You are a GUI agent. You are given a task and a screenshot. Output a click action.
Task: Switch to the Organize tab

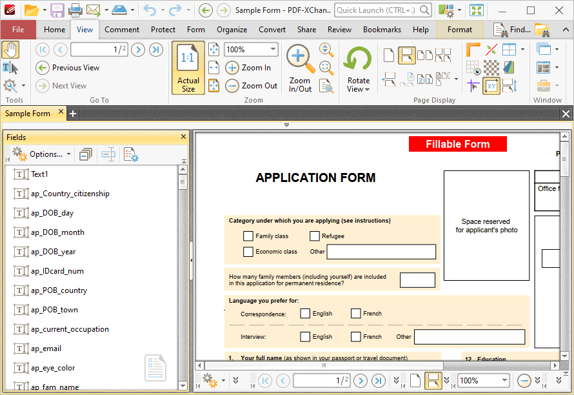point(232,30)
